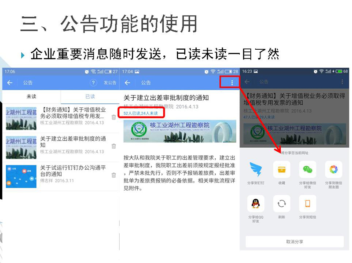Delete the 财务通知 announcement with trash icon

114,117
